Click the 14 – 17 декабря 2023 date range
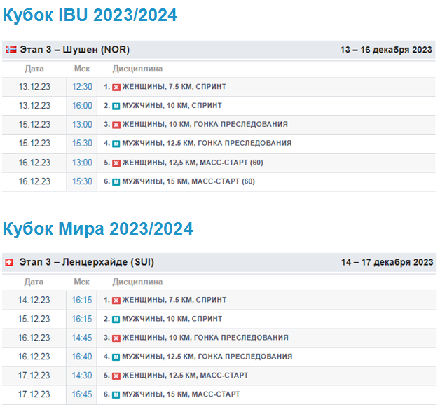This screenshot has width=440, height=405. (387, 262)
